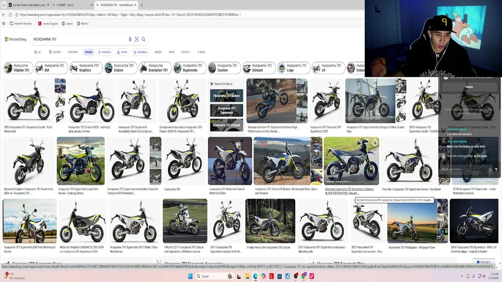Open the Lenovo bookmark
The image size is (502, 282).
point(67,23)
